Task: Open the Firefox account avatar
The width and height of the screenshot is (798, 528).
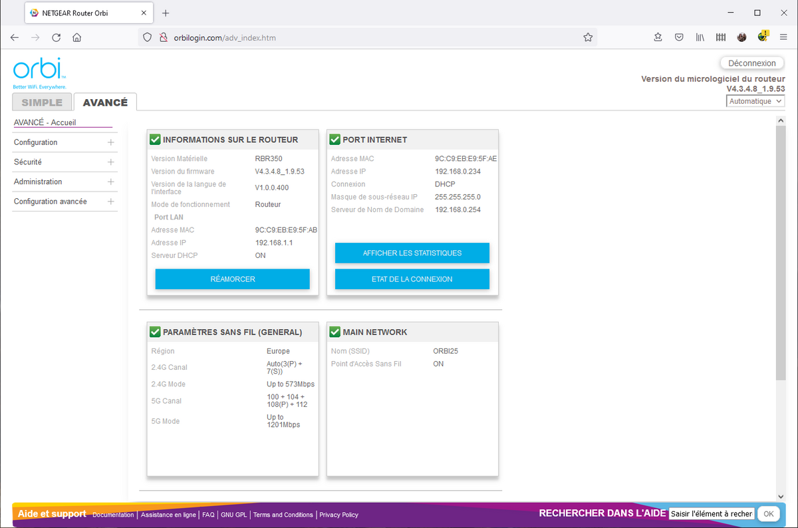Action: coord(741,38)
